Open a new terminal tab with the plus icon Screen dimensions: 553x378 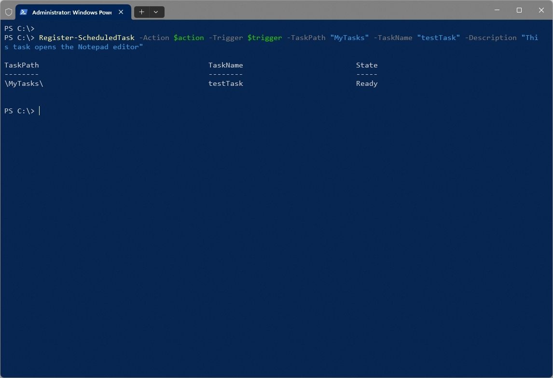(141, 12)
